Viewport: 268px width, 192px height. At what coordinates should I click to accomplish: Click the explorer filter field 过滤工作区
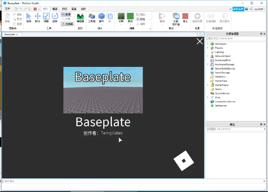(x=236, y=39)
